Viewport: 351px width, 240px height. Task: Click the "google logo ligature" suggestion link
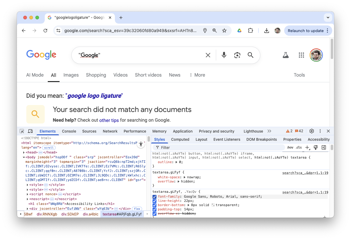(94, 96)
